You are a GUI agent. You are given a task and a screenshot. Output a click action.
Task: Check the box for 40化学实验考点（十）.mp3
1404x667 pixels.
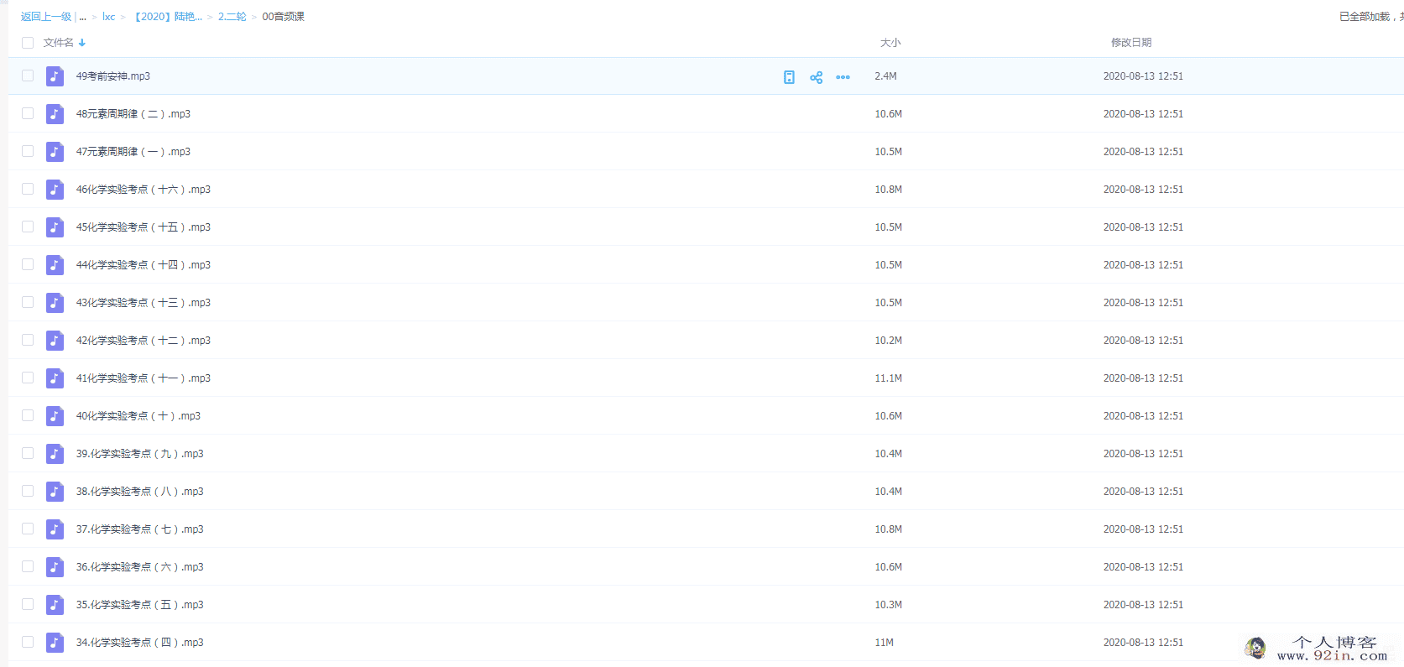pos(28,415)
